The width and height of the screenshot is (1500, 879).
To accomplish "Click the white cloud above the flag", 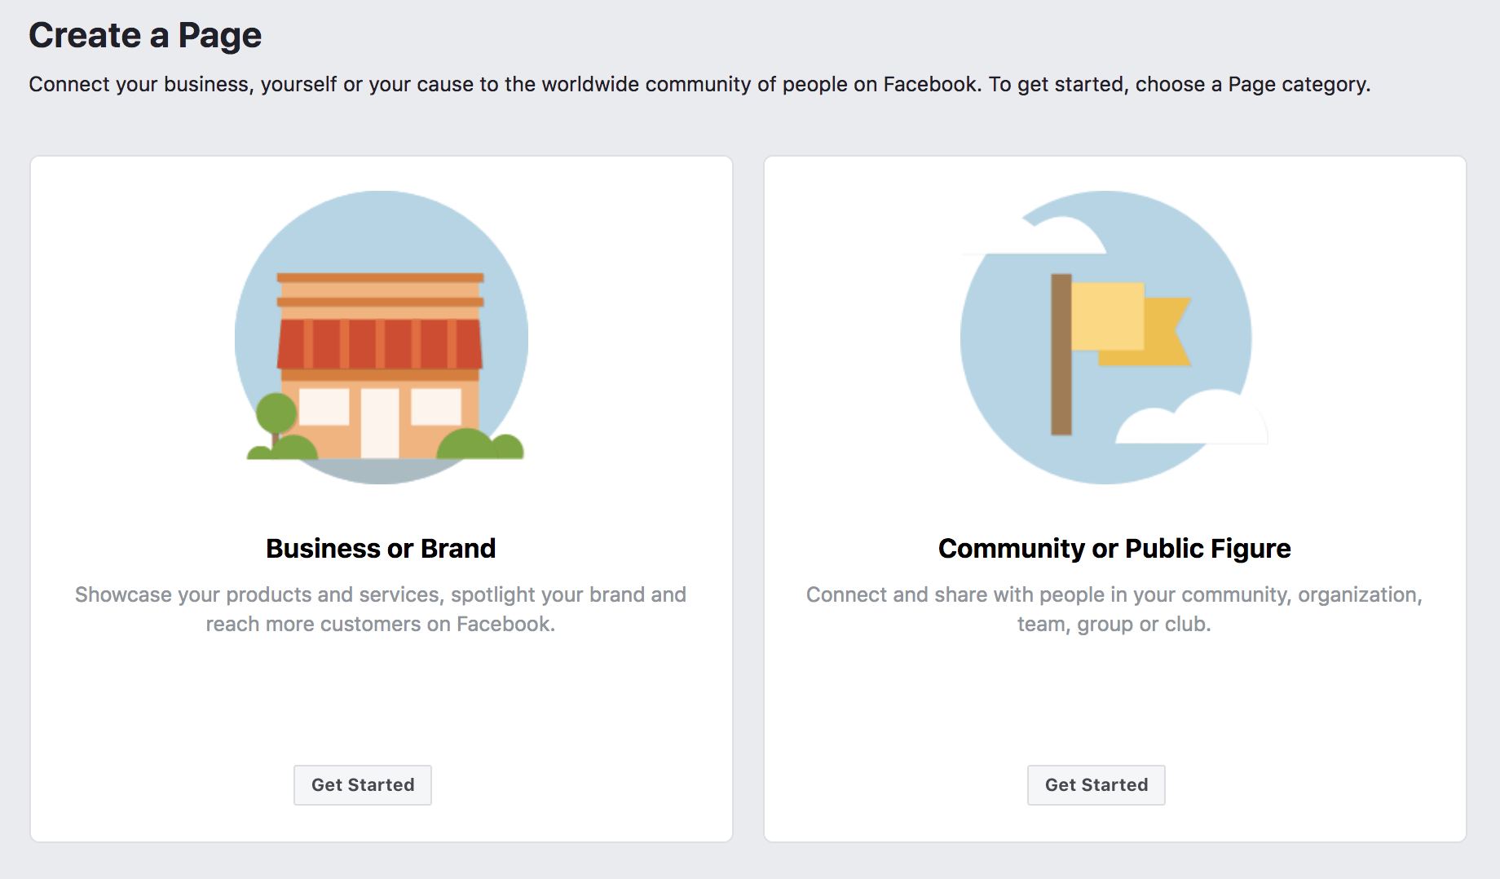I will [x=1052, y=238].
